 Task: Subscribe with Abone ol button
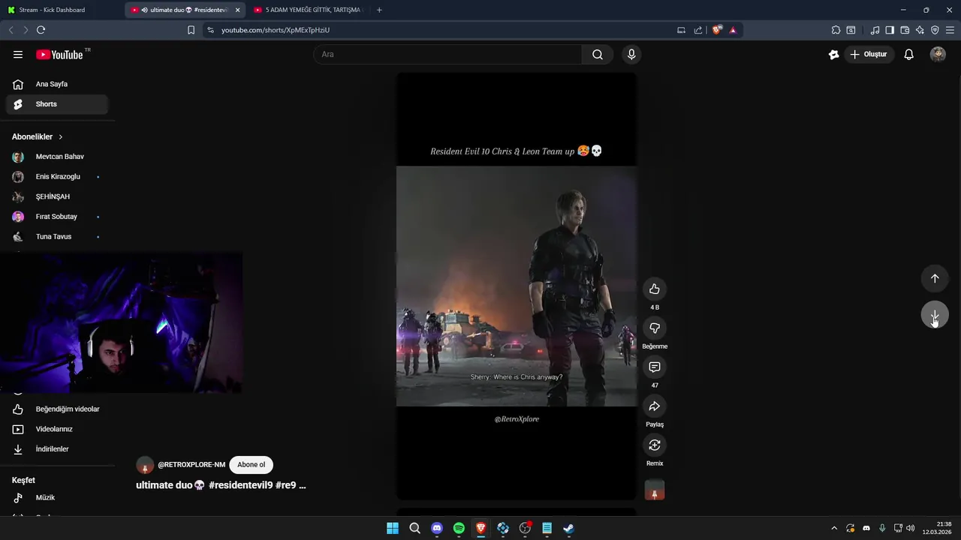pos(251,465)
